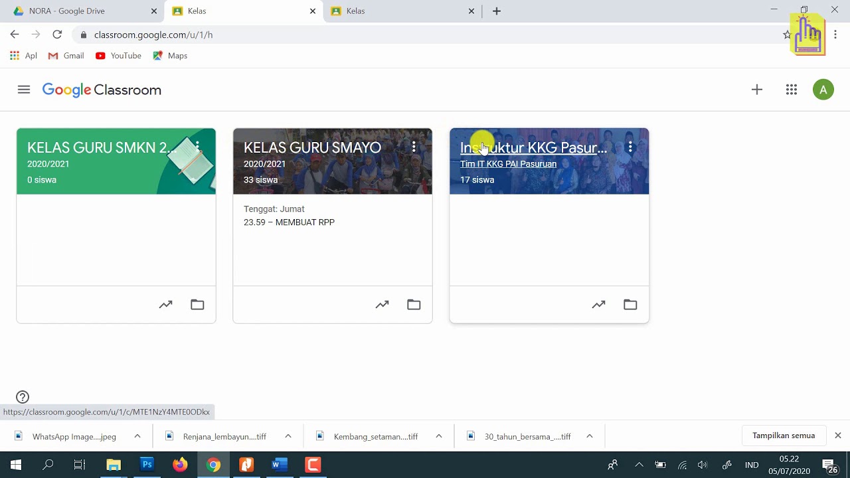Viewport: 850px width, 478px height.
Task: Open Photoshop from taskbar
Action: [147, 465]
